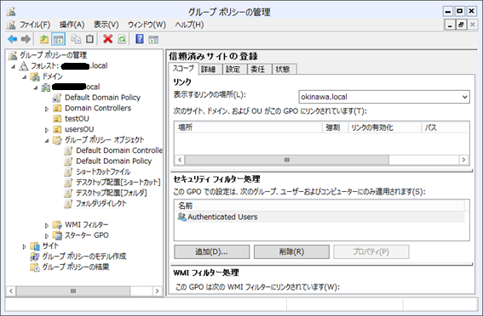Click the links list scroll right arrow
Image resolution: width=483 pixels, height=316 pixels.
point(463,160)
